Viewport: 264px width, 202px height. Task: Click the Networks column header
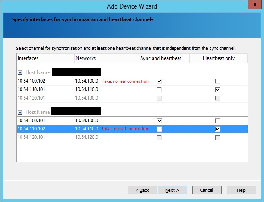point(103,58)
